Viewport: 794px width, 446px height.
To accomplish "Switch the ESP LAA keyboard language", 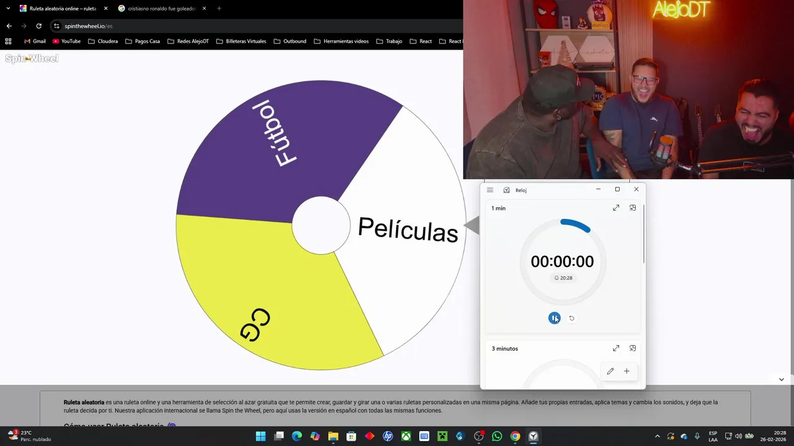I will (x=713, y=436).
